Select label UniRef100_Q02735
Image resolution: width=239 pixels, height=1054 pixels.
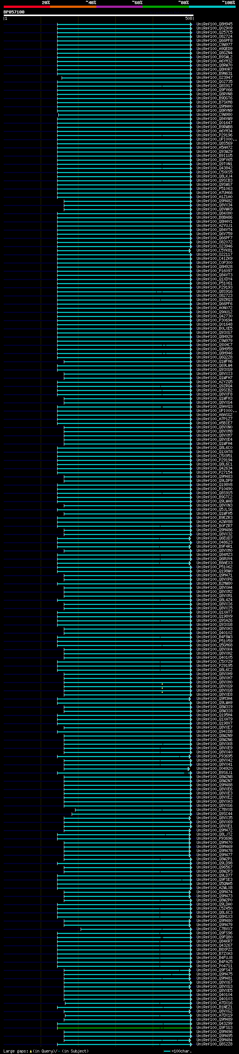pos(214,82)
